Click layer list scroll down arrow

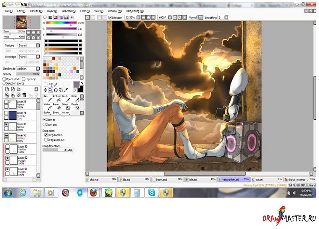38,175
